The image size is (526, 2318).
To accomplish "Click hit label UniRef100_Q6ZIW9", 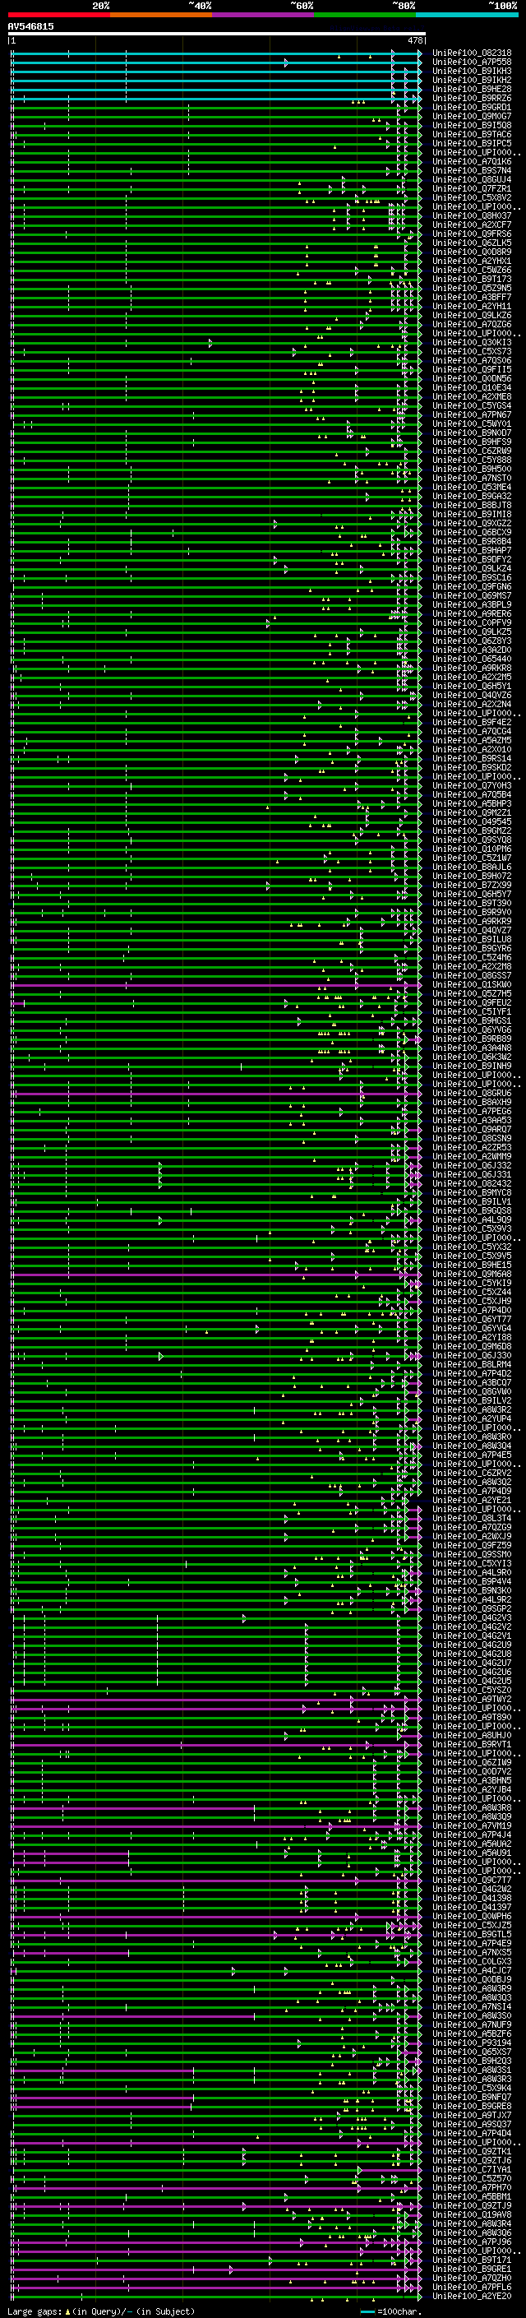I will pos(472,1762).
